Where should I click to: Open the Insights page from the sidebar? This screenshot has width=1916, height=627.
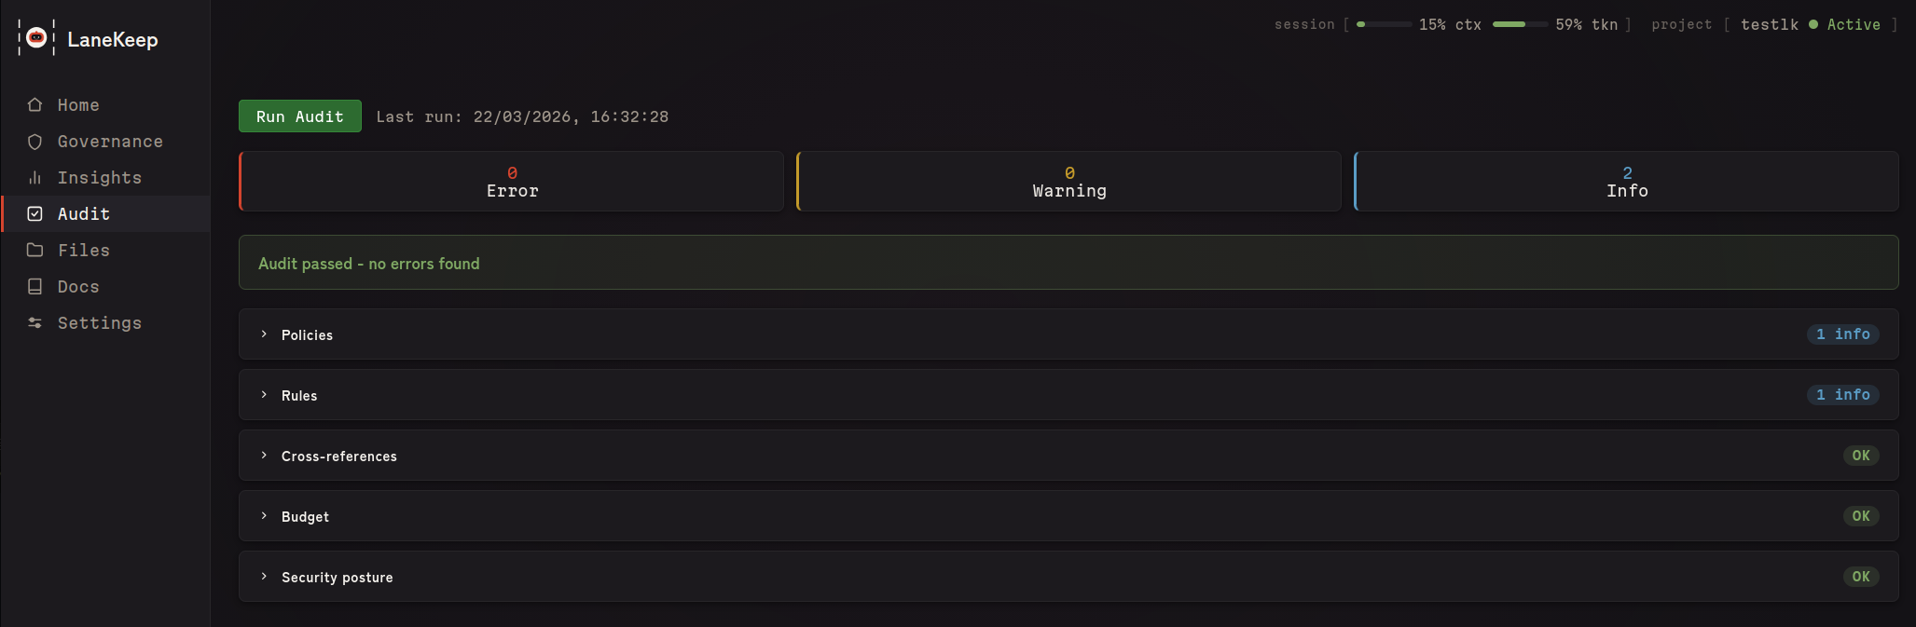click(100, 177)
